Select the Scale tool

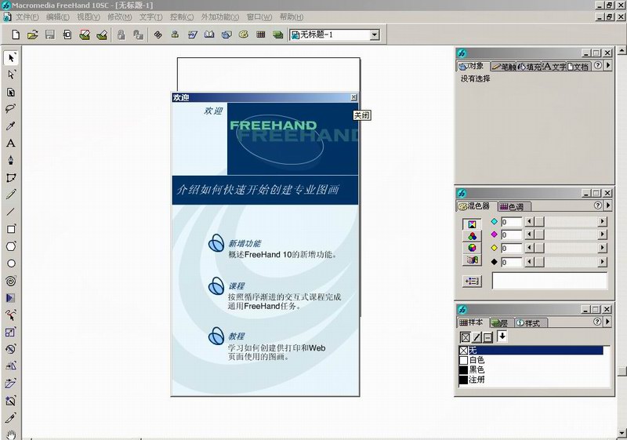point(11,333)
